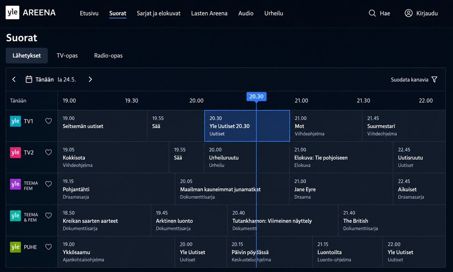Open Kreikan saarten aarteet
453x272 pixels.
point(104,221)
